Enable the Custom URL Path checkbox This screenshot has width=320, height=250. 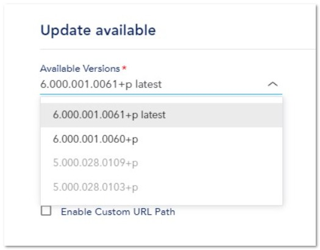point(46,210)
